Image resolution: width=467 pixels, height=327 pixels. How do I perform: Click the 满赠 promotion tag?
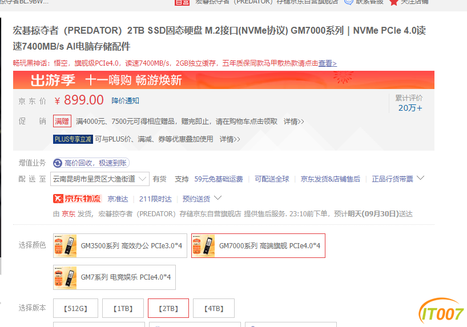point(62,121)
